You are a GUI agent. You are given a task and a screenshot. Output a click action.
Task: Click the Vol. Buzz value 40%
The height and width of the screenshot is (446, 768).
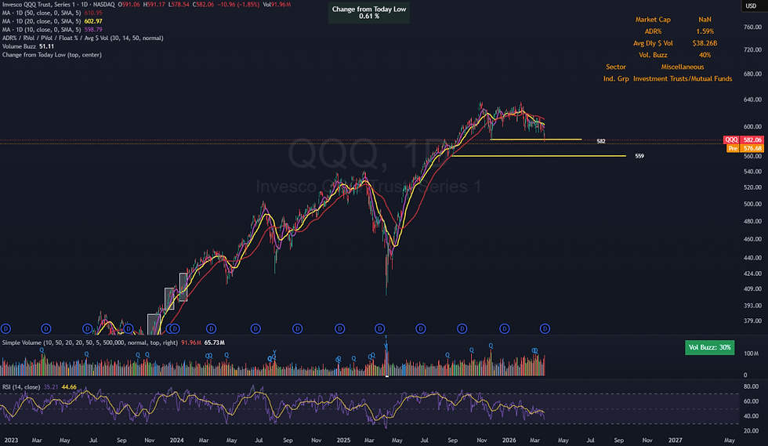point(705,55)
